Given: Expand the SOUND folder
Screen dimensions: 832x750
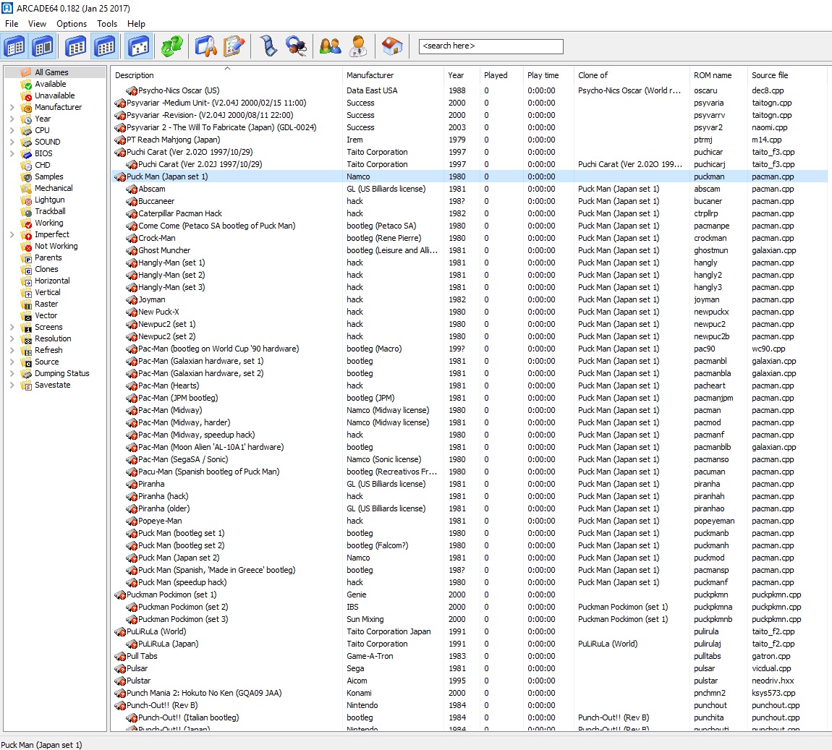Looking at the screenshot, I should click(12, 142).
